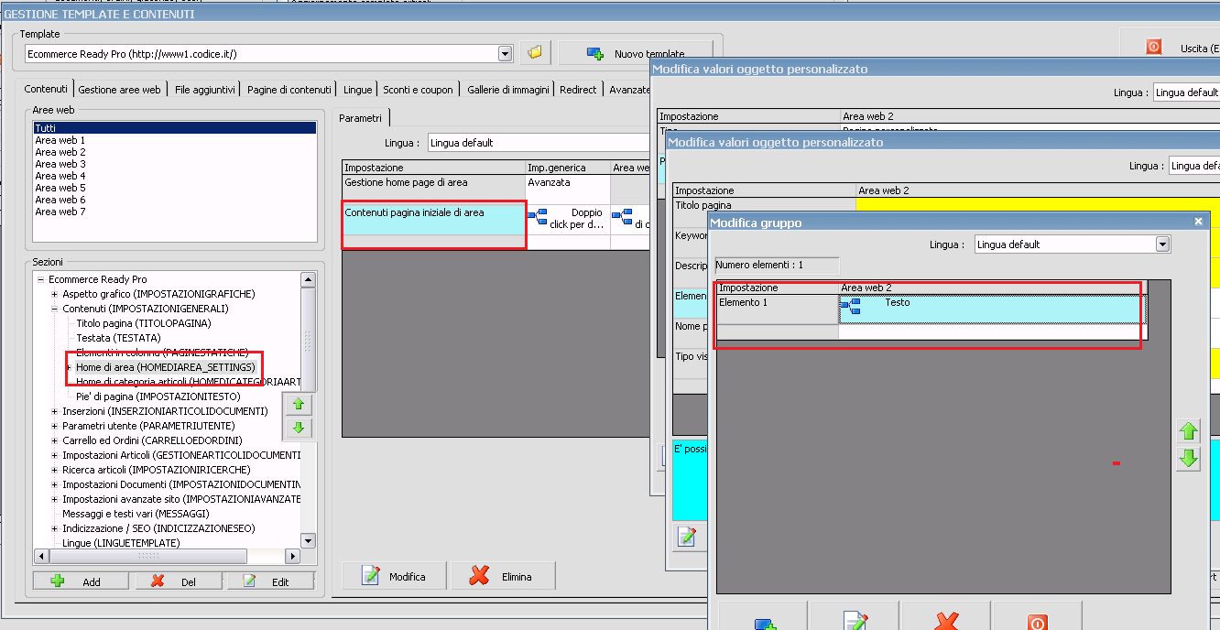The image size is (1220, 630).
Task: Expand Impostazioni avanzate sito node
Action: 55,499
